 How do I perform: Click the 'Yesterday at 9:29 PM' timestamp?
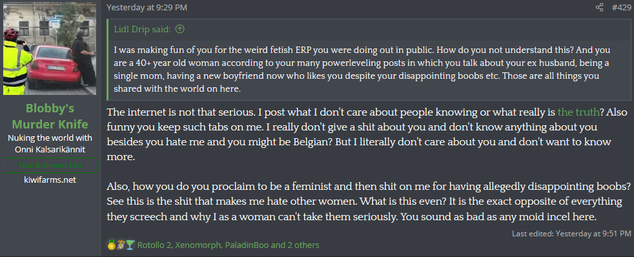(x=147, y=7)
